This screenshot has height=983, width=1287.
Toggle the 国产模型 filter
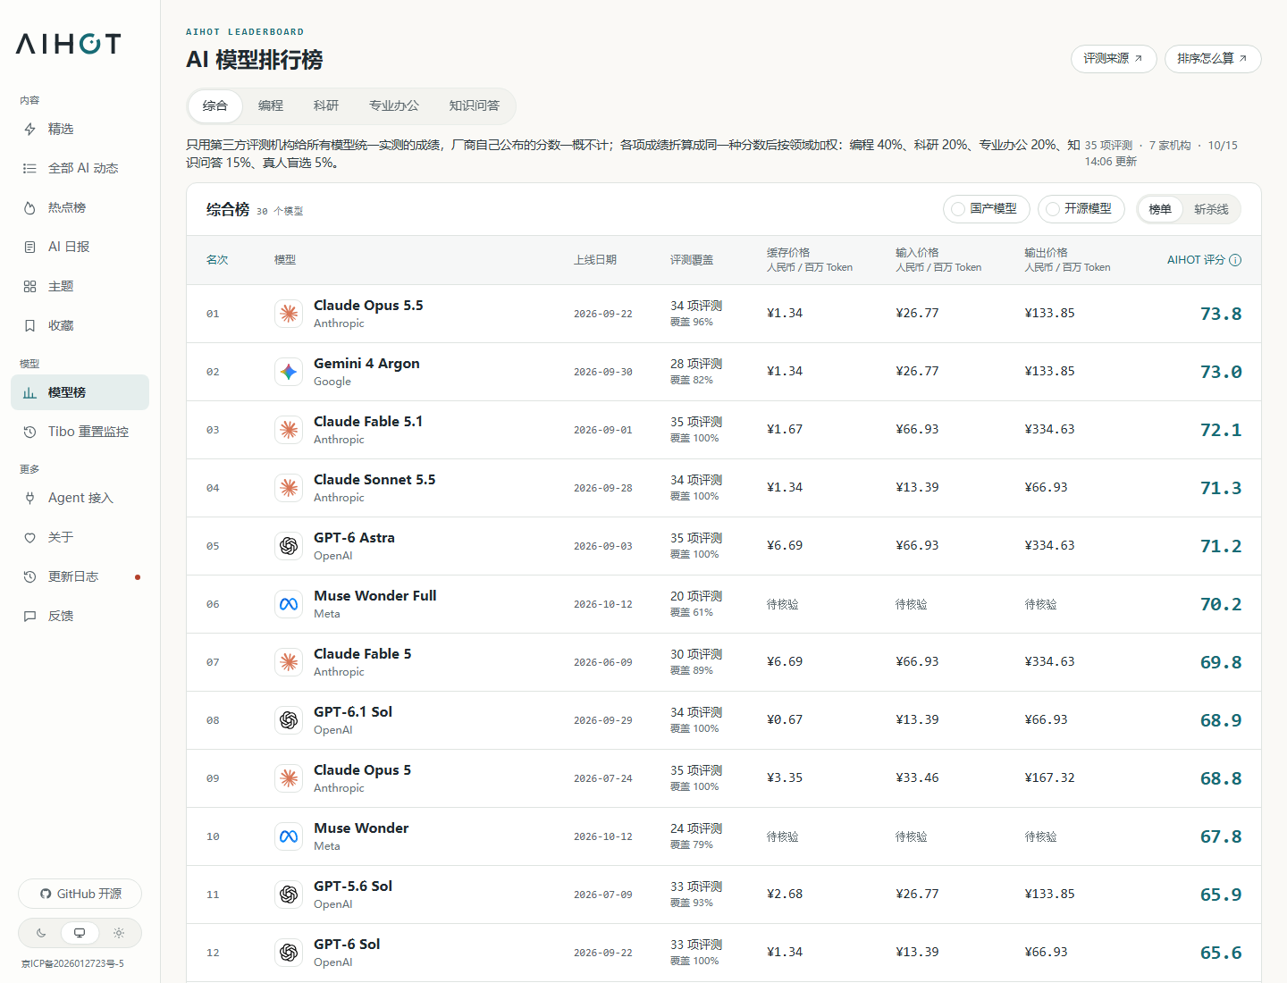(x=987, y=209)
